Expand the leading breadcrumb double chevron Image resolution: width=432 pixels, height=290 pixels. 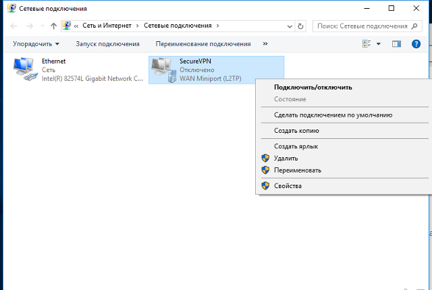(x=76, y=26)
